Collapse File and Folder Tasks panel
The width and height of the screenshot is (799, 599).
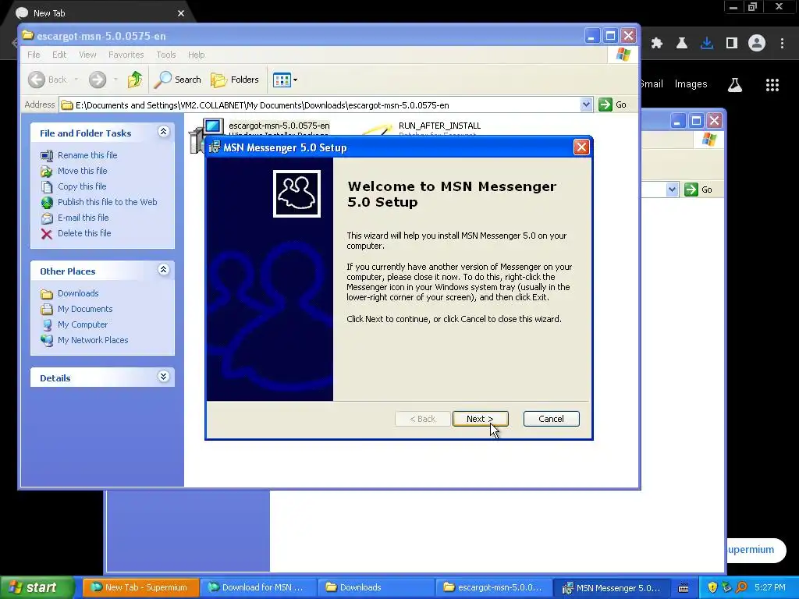click(x=163, y=132)
